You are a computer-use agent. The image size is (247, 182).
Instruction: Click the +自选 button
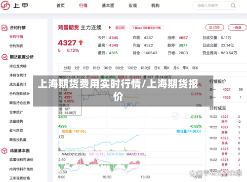[237, 28]
